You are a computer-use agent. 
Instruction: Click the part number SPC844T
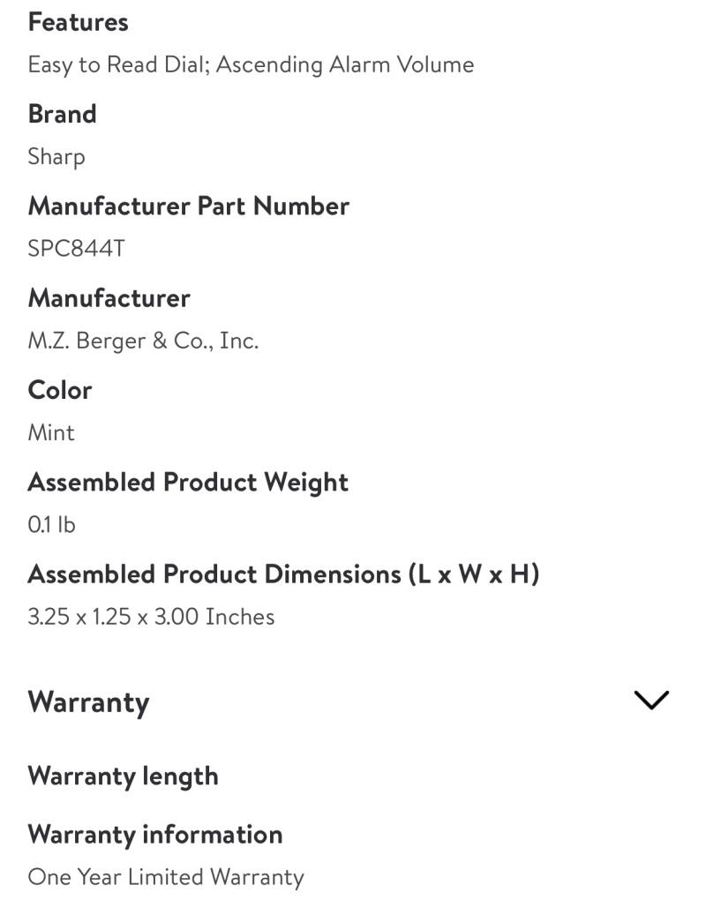click(76, 249)
